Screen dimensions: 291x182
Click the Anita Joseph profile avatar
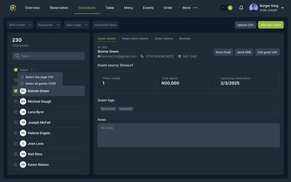(253, 8)
